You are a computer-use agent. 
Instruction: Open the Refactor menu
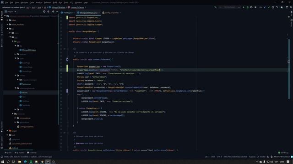(47, 3)
